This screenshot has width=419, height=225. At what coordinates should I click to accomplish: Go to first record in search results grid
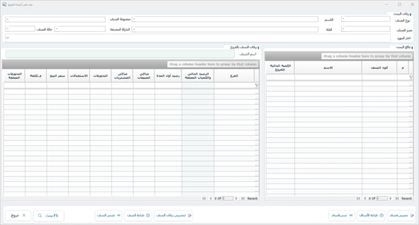pyautogui.click(x=358, y=198)
